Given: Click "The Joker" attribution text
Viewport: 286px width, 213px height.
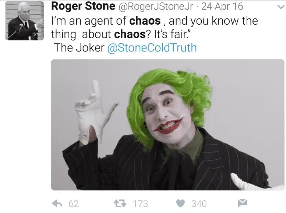Looking at the screenshot, I should point(79,47).
